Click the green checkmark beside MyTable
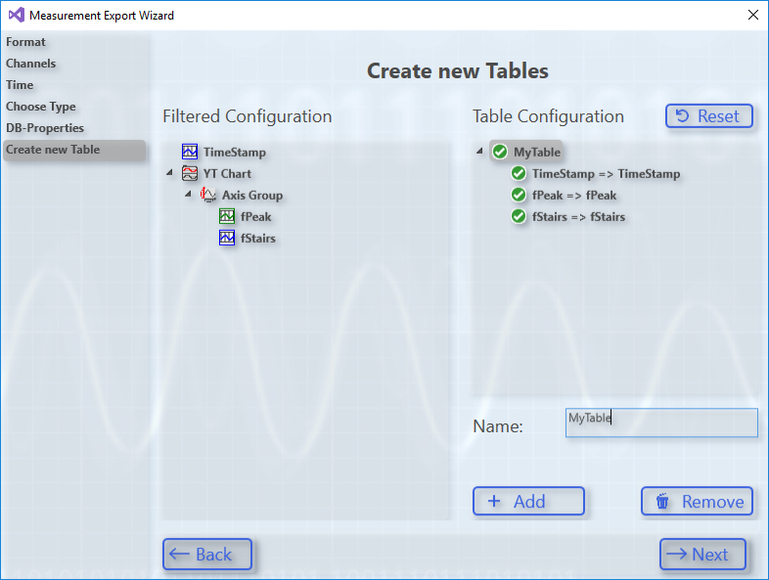 coord(500,152)
